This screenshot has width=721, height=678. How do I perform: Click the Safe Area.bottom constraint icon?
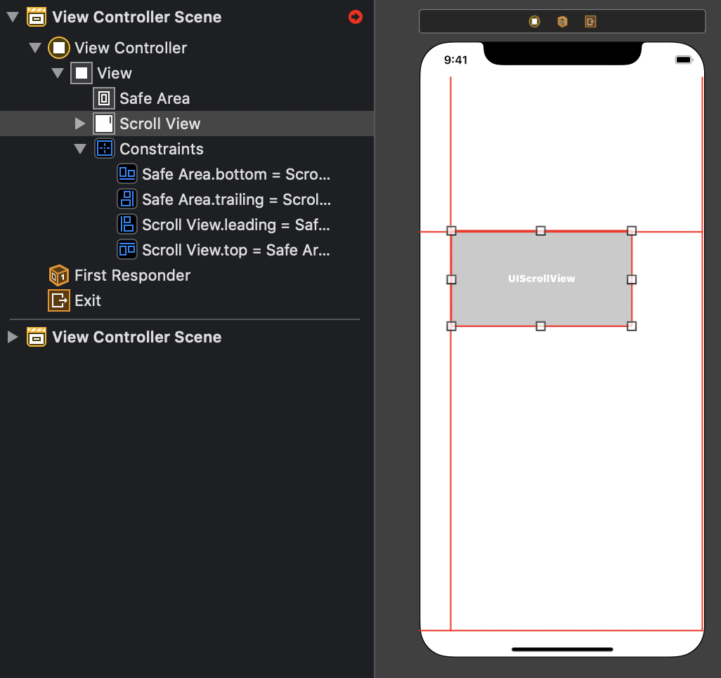pos(127,174)
